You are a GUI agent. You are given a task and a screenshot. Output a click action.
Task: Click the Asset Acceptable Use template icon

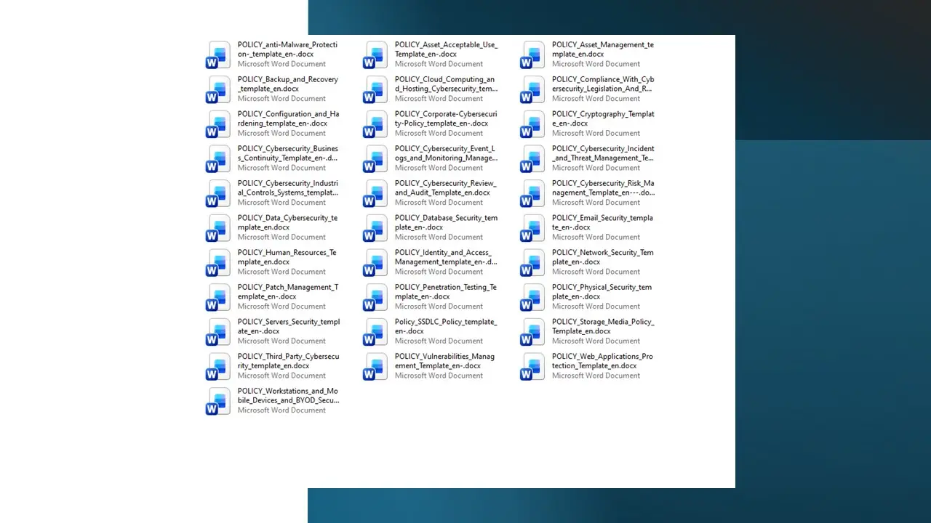coord(375,54)
